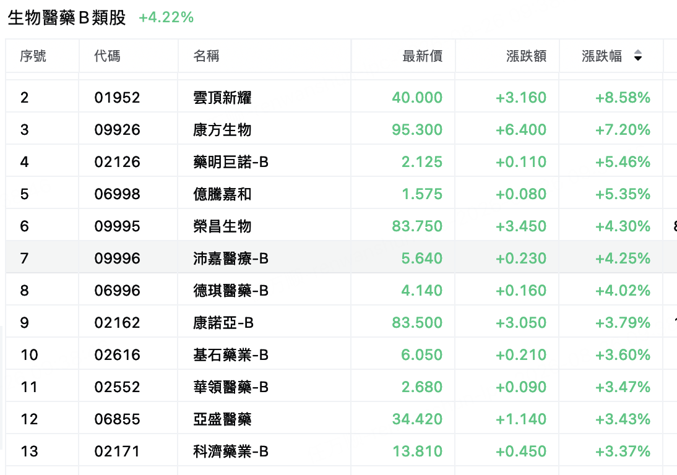Click change percent +8.58%
The height and width of the screenshot is (475, 677).
coord(623,98)
